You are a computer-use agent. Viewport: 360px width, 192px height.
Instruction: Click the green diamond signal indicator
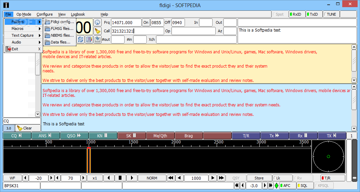276,186
